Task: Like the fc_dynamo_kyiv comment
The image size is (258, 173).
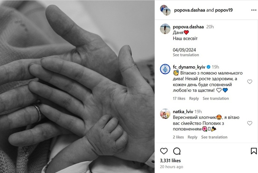Action: click(x=250, y=81)
